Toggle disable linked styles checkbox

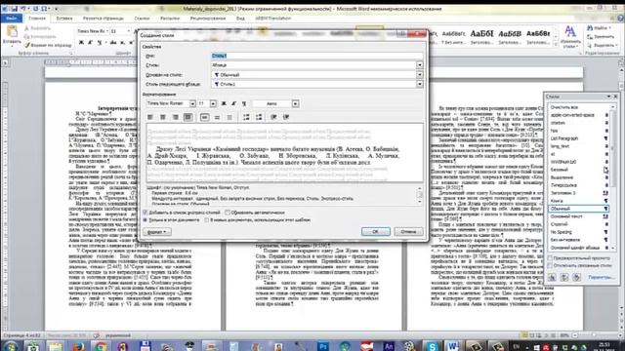coord(550,265)
